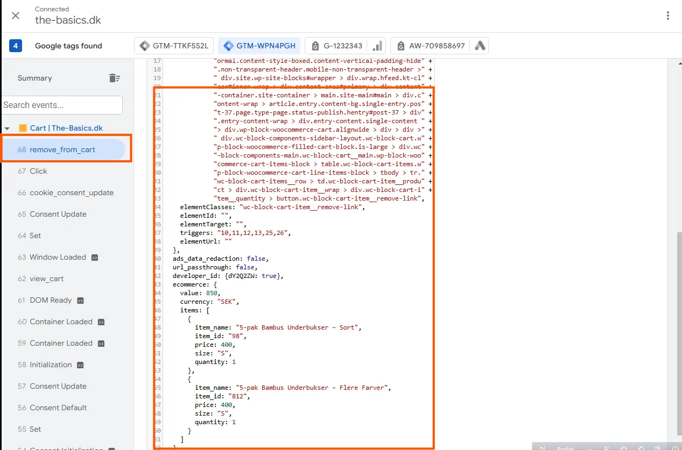
Task: Open the AW-709858697 Google Ads tab
Action: pyautogui.click(x=440, y=46)
